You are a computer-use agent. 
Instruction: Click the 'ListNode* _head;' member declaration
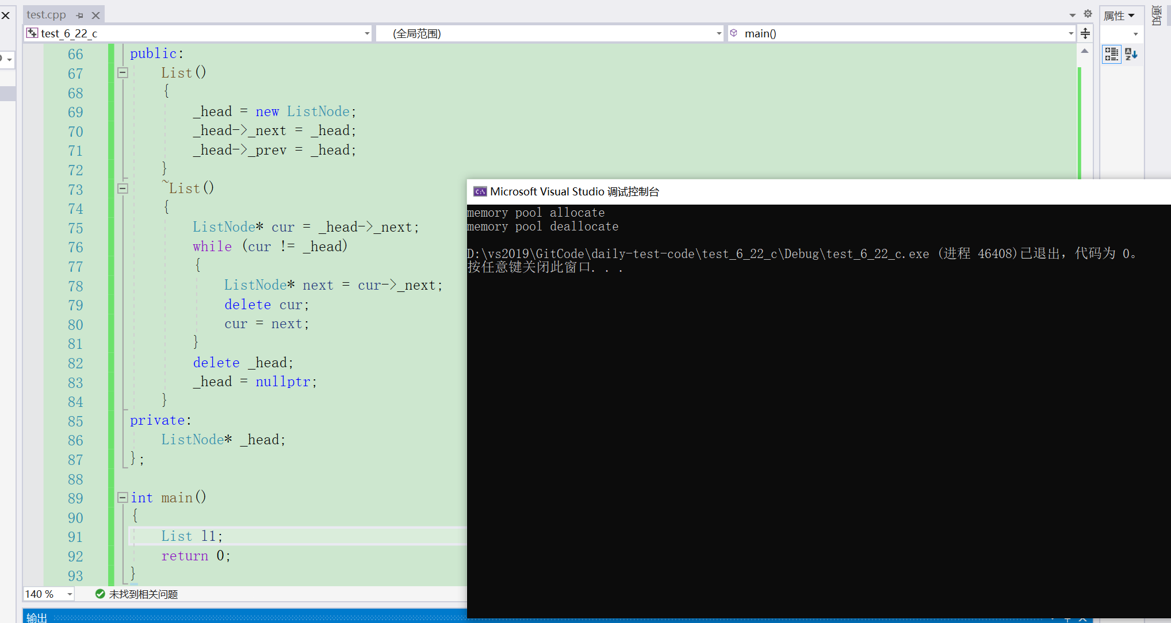(223, 440)
